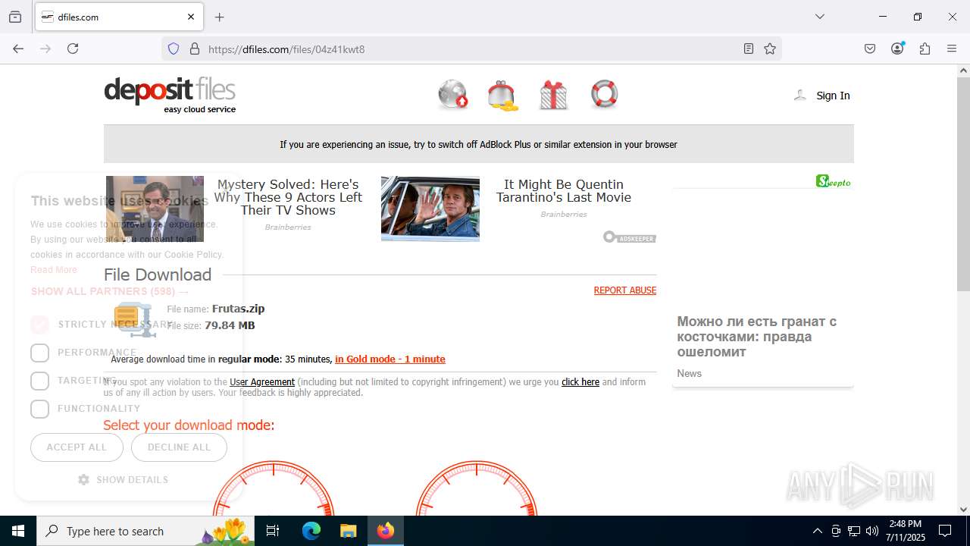Click the left download speed gauge
This screenshot has height=546, width=970.
(x=274, y=488)
